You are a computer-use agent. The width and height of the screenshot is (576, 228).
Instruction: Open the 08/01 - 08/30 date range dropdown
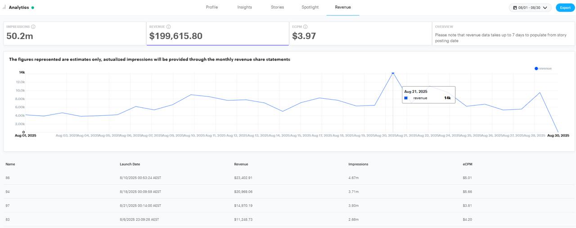[530, 8]
